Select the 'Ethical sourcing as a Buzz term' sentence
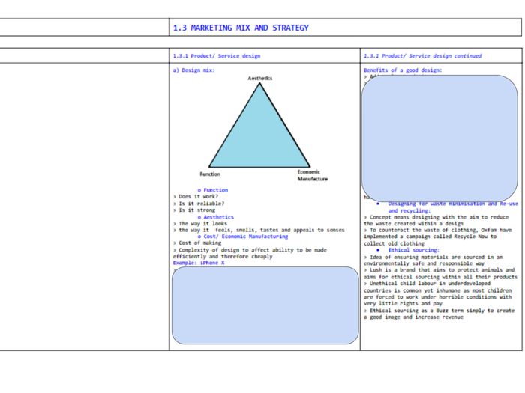 [439, 314]
